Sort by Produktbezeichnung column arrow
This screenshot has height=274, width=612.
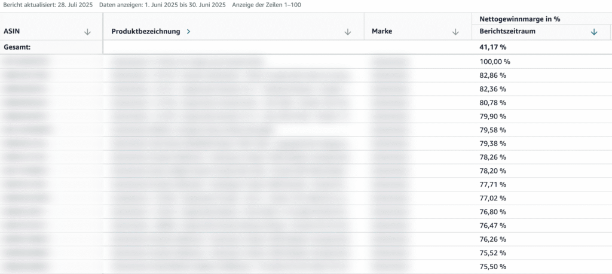coord(348,32)
